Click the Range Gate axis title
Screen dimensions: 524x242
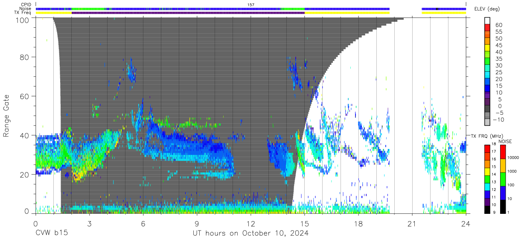(6, 116)
